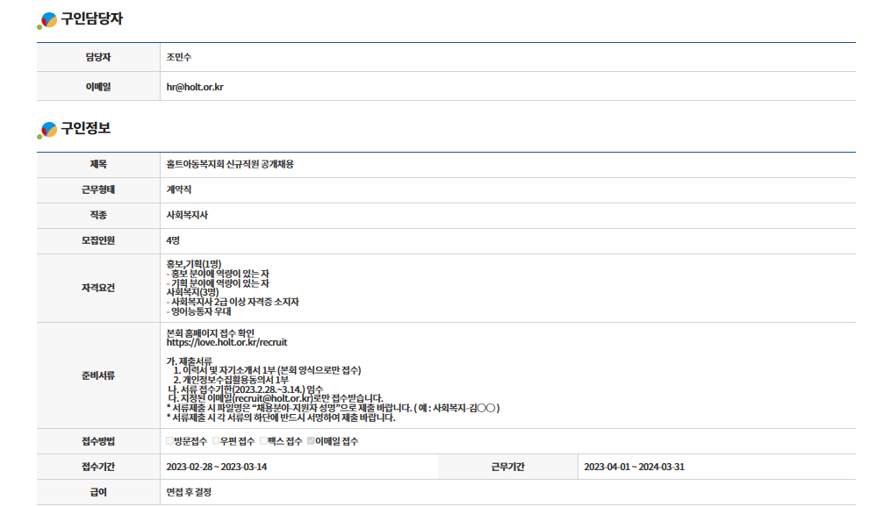Select the 영어능통자 우대 line
Viewport: 883px width, 507px height.
pos(198,311)
